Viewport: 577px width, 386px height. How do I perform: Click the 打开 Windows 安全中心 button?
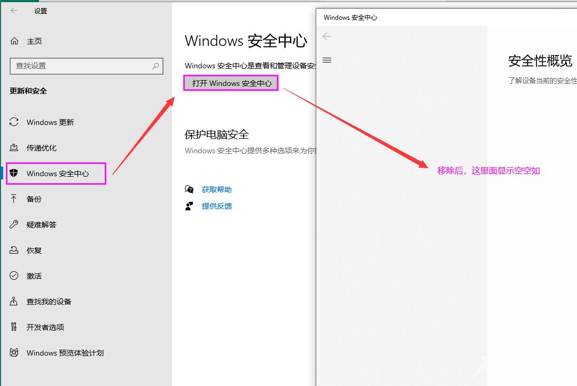(231, 83)
